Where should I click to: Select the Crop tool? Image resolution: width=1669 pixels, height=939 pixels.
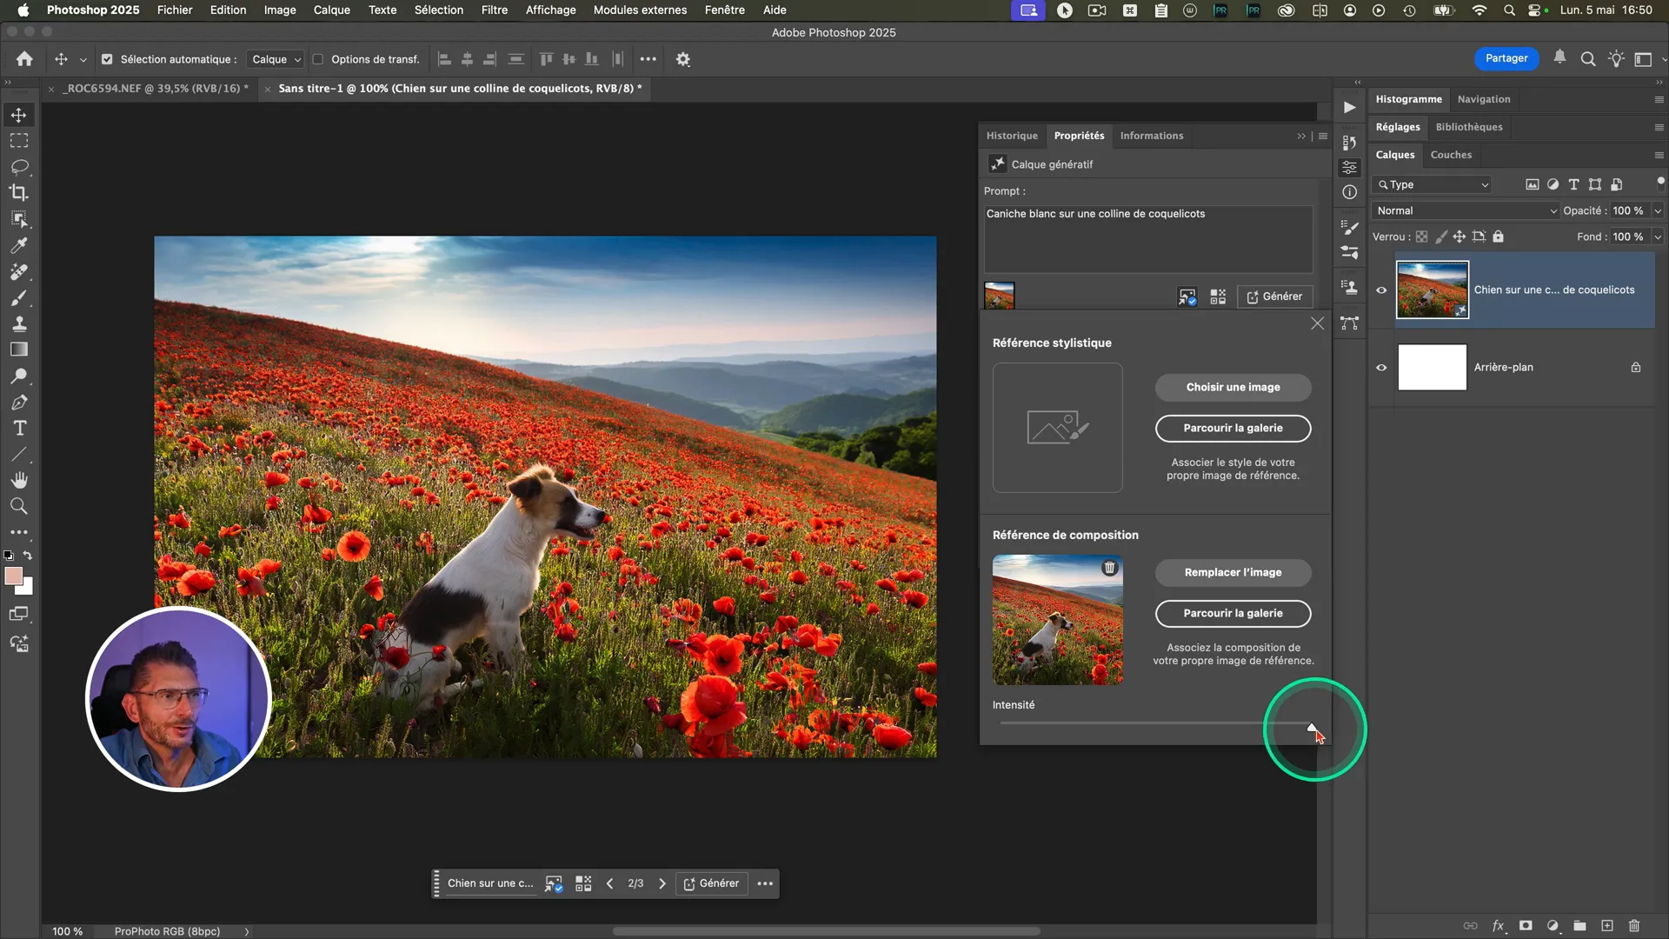pyautogui.click(x=18, y=193)
